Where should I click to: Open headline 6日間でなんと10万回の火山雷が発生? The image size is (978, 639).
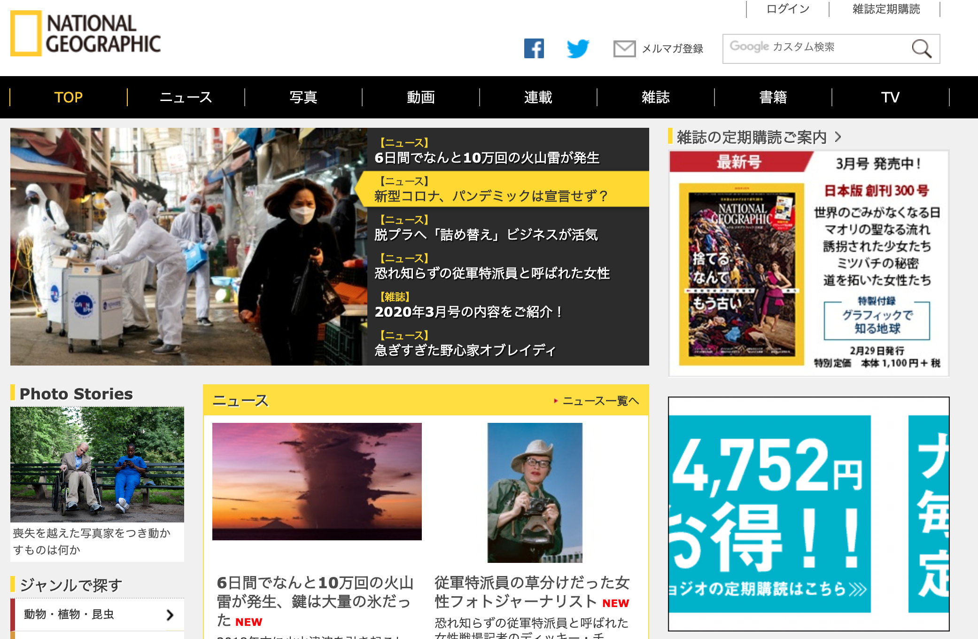tap(487, 158)
